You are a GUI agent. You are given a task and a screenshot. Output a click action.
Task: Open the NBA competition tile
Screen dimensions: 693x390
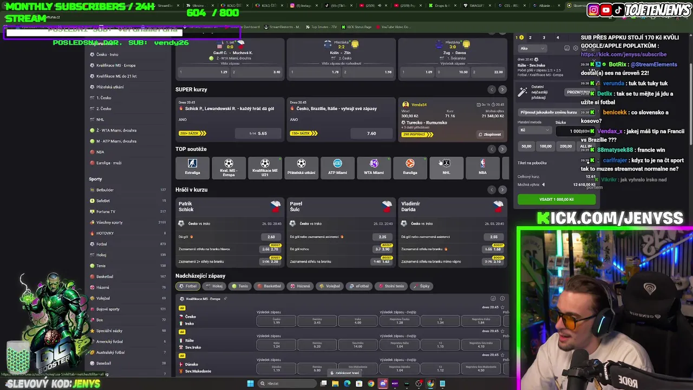pyautogui.click(x=482, y=167)
